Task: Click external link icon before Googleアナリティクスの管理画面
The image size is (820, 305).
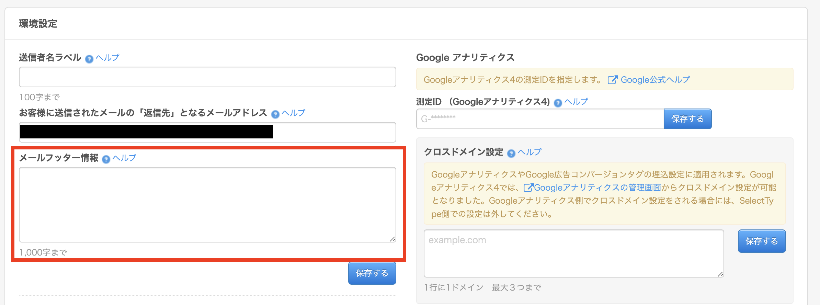Action: (528, 188)
